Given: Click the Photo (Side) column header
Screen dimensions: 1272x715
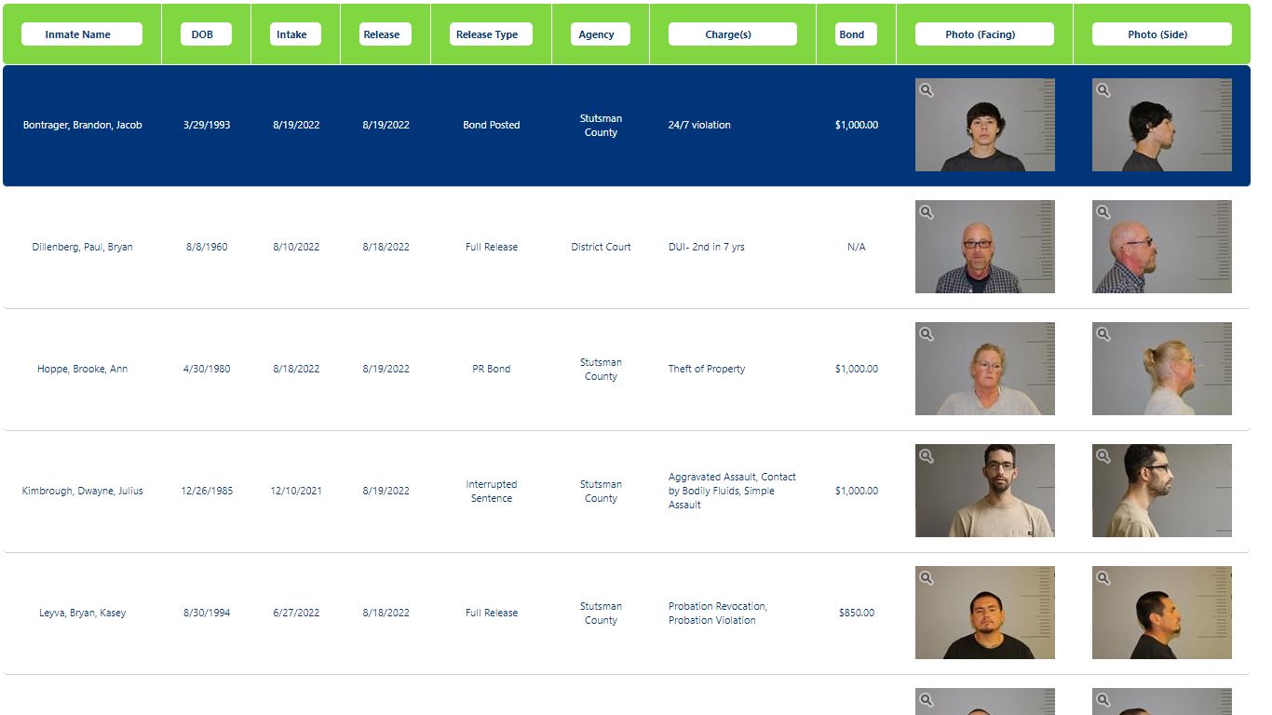Looking at the screenshot, I should 1161,34.
